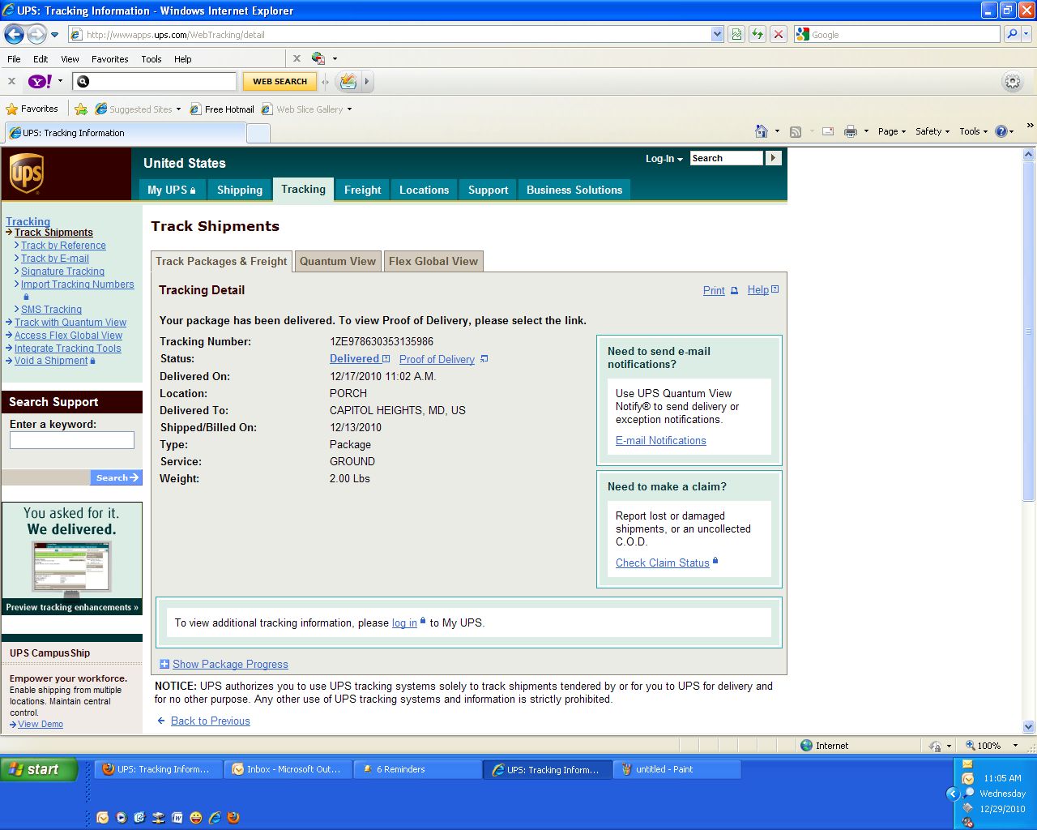This screenshot has height=830, width=1037.
Task: Click the Yahoo! toolbar logo
Action: (40, 81)
